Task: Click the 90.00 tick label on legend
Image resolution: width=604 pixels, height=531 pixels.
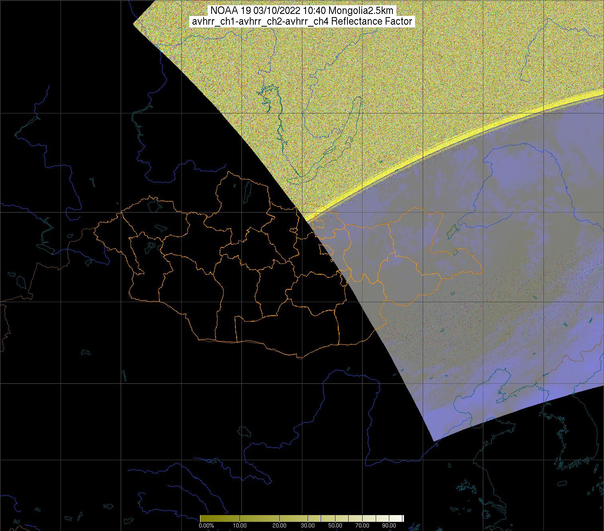Action: pos(388,525)
